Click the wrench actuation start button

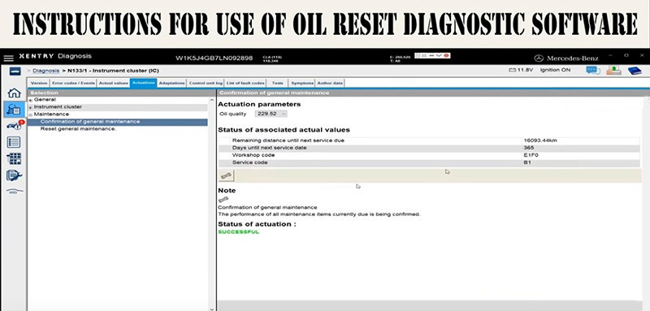point(227,176)
